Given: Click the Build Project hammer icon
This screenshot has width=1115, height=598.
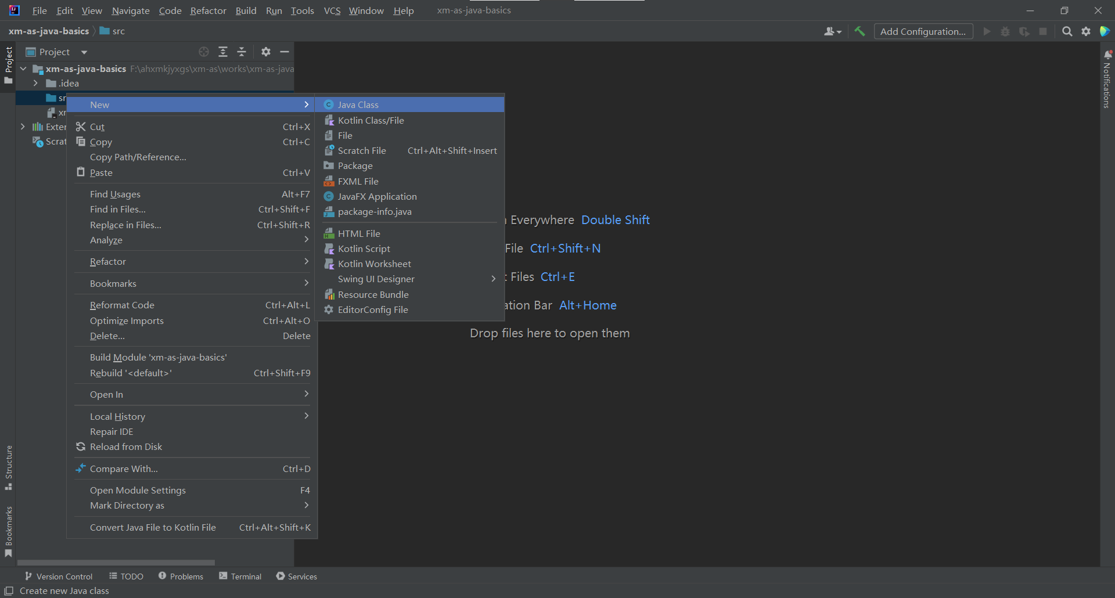Looking at the screenshot, I should [859, 31].
